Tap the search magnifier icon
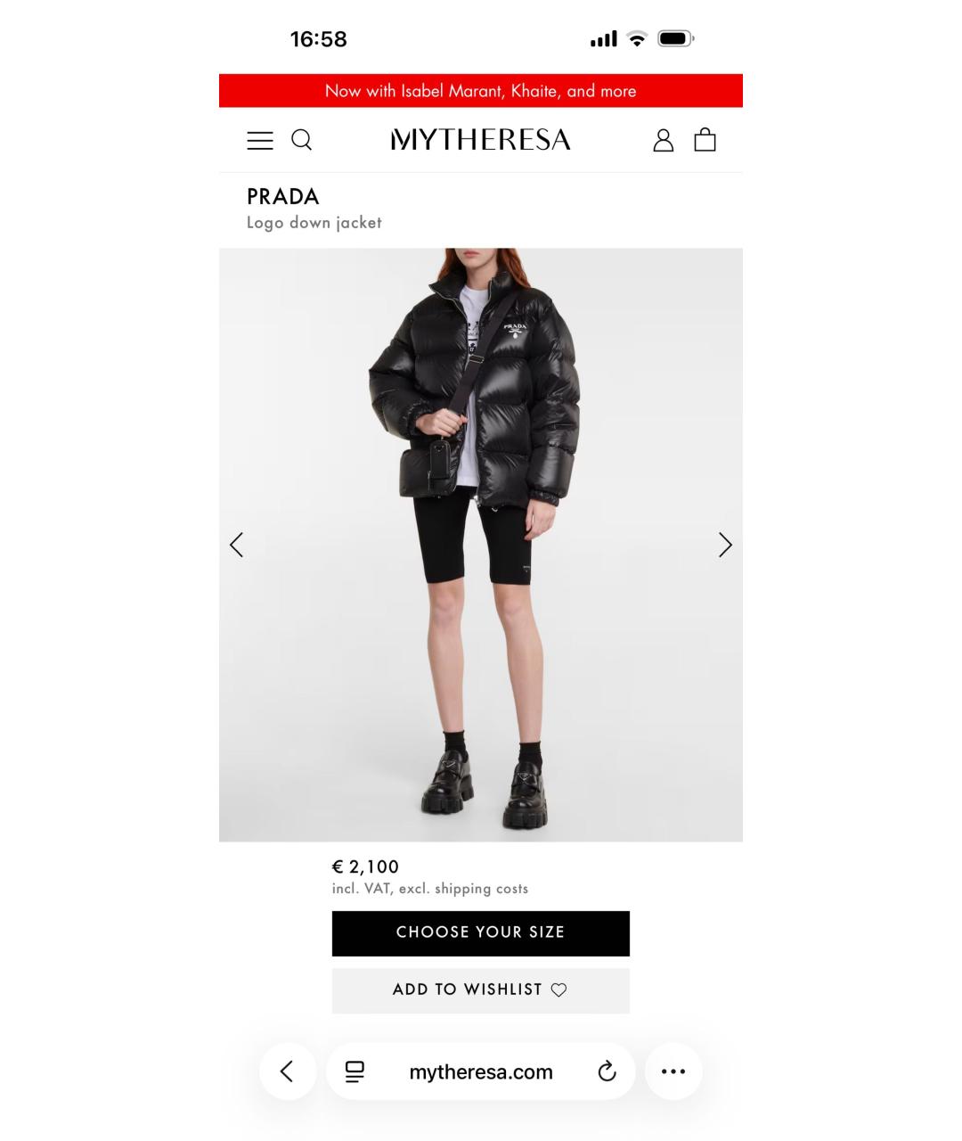This screenshot has width=962, height=1141. click(x=302, y=140)
